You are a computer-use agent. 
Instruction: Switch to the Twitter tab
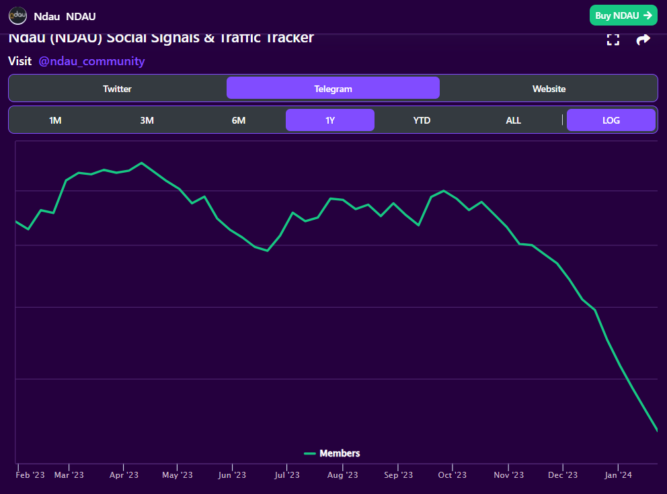click(x=117, y=89)
